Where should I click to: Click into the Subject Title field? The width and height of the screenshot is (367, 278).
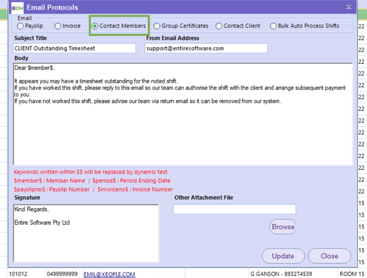(74, 48)
